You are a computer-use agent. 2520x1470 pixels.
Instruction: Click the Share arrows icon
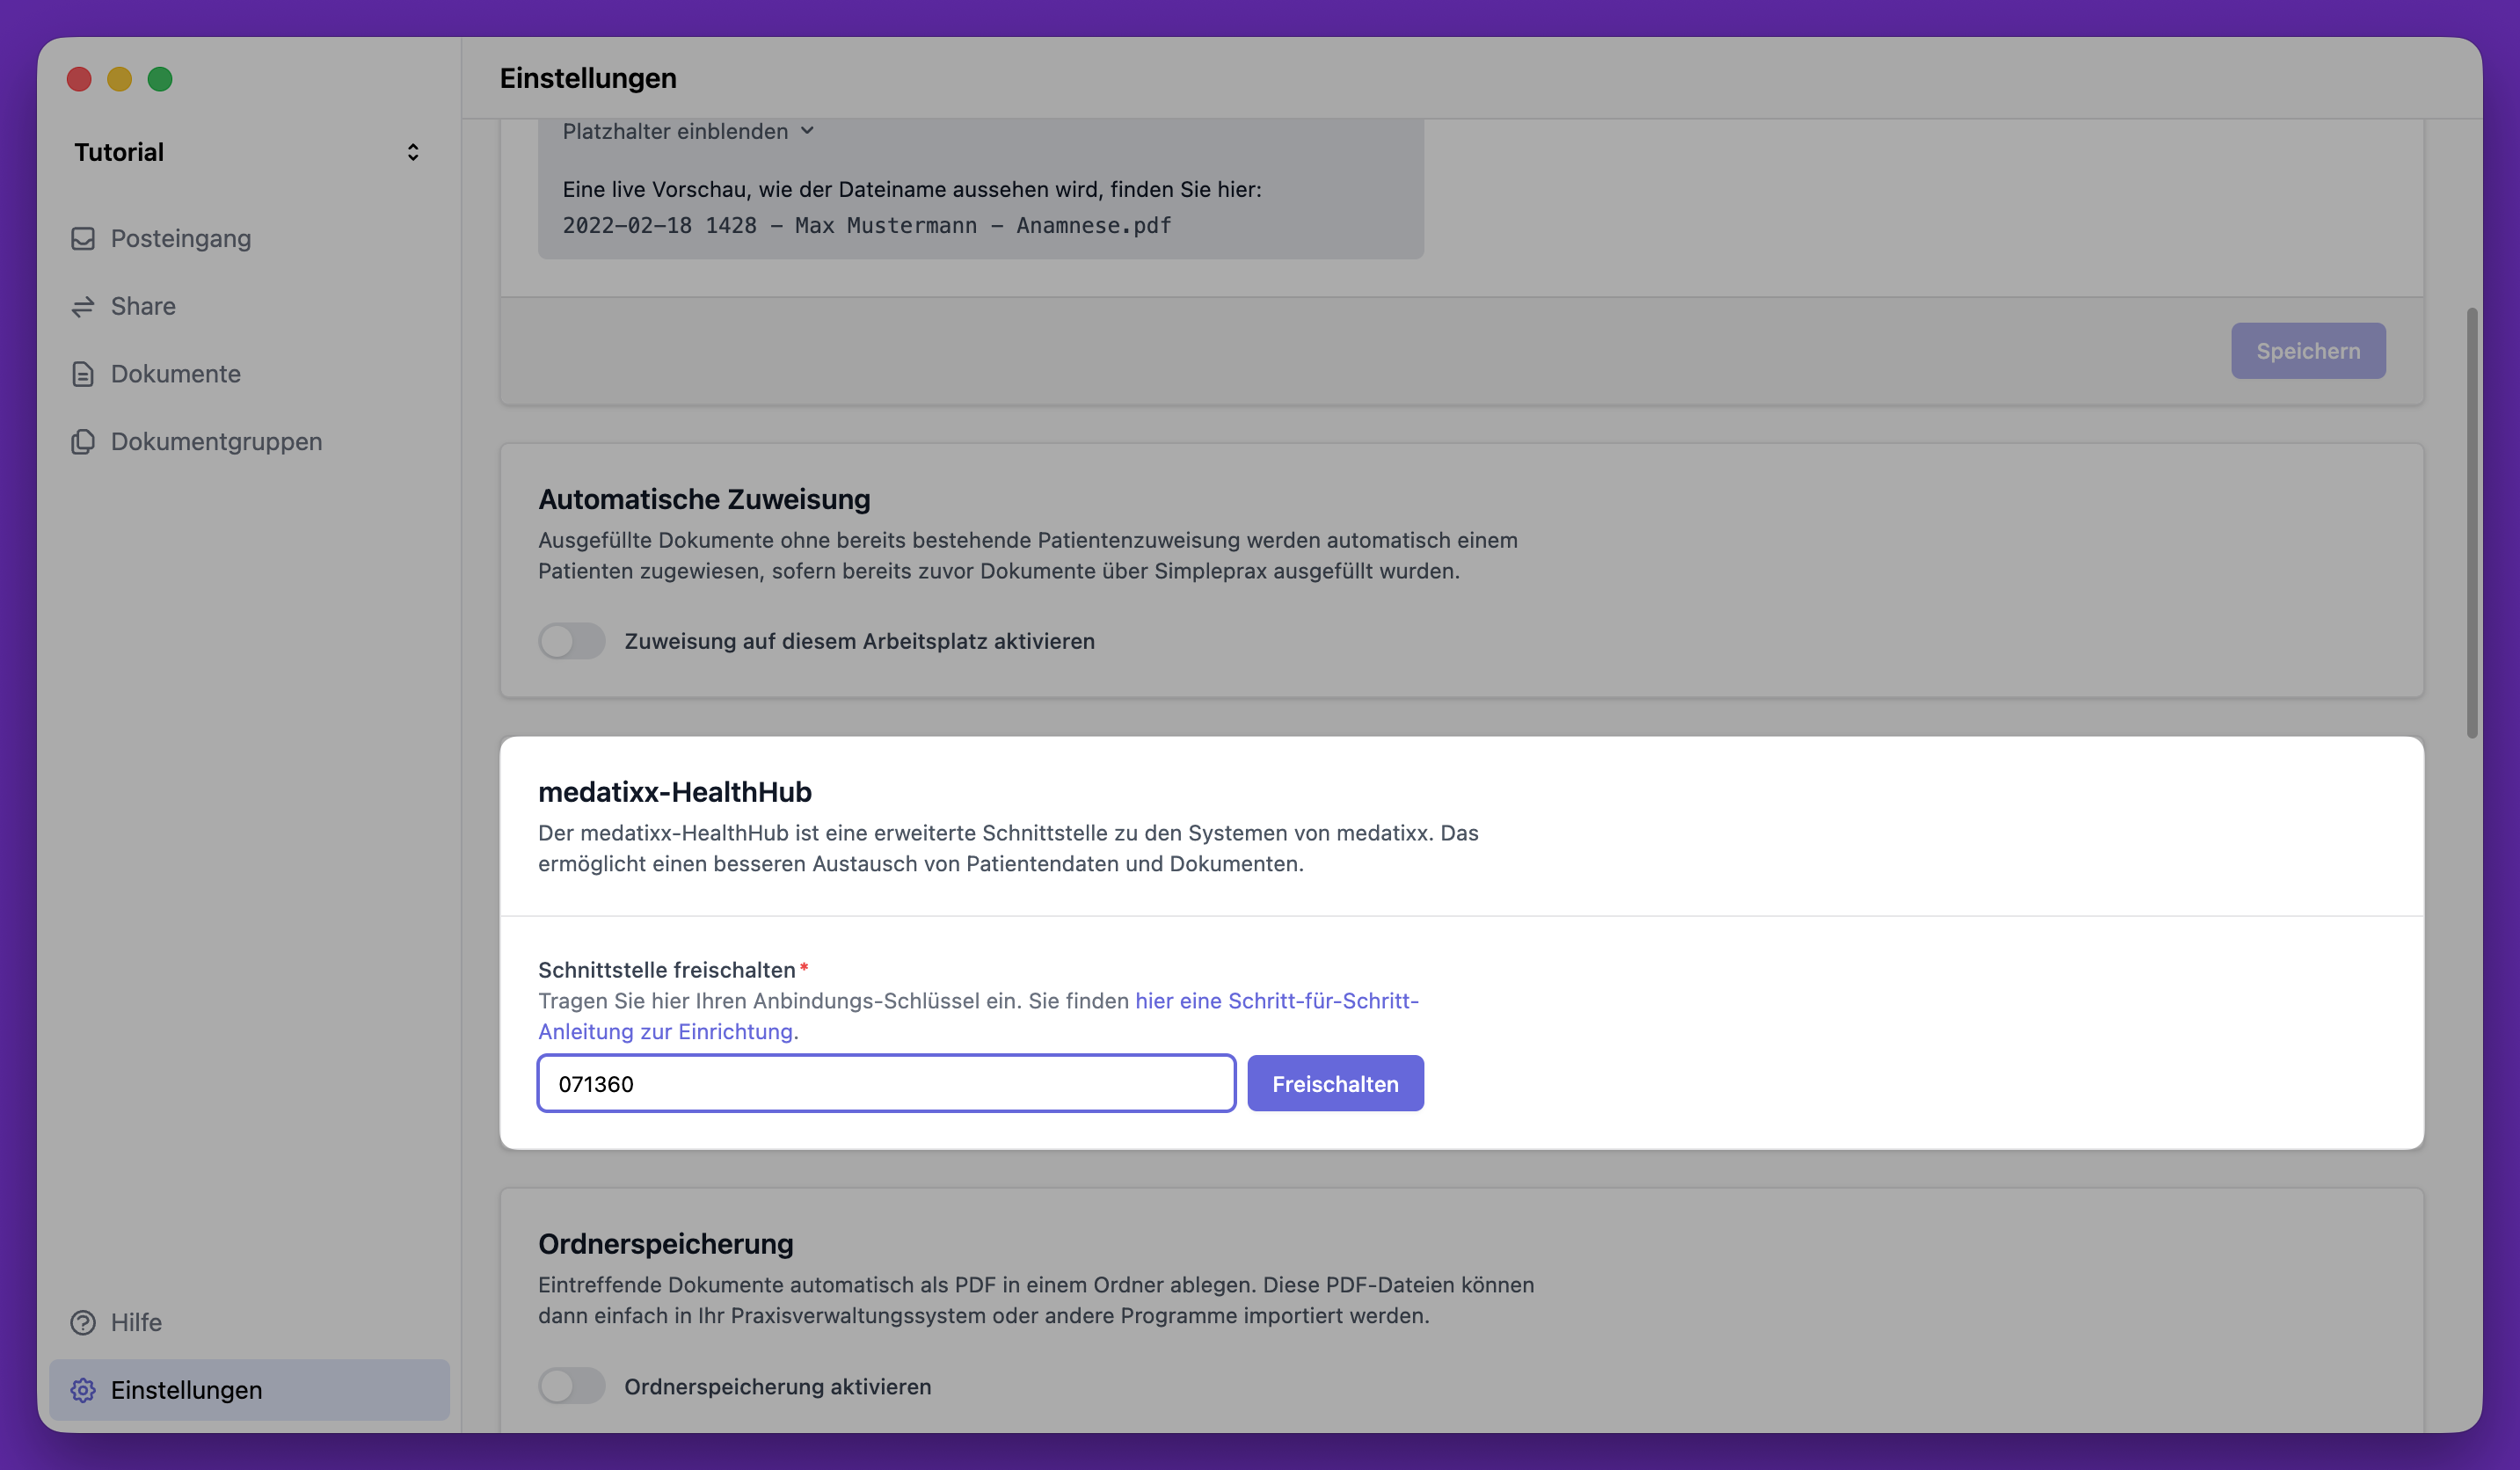pyautogui.click(x=83, y=306)
